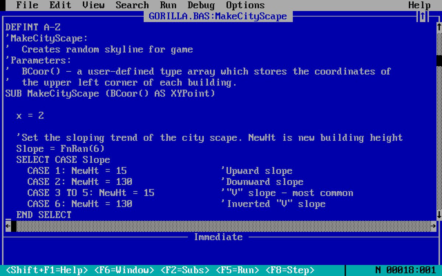Open the Search menu

[132, 5]
